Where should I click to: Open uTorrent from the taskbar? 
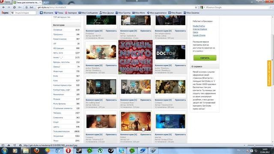point(100,151)
